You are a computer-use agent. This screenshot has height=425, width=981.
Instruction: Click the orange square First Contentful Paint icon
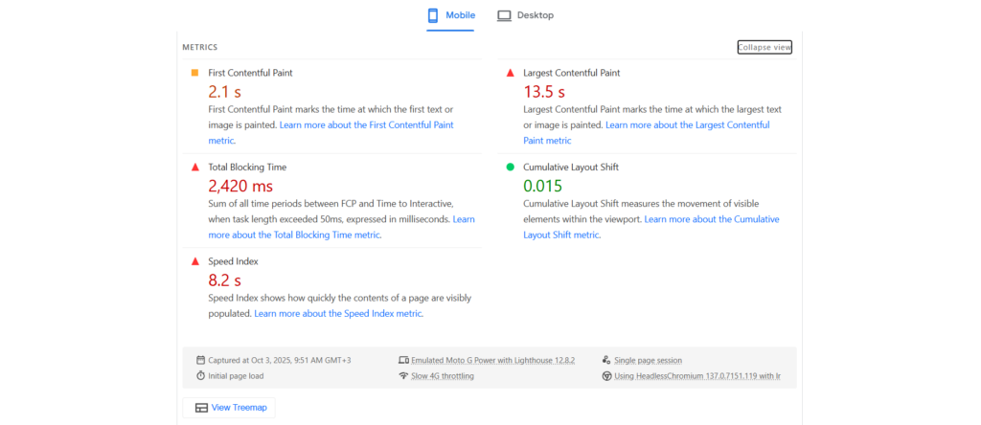194,73
